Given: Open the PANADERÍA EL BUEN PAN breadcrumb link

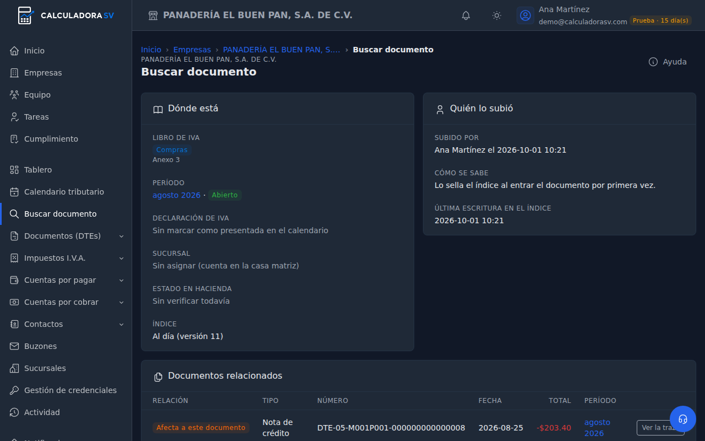Looking at the screenshot, I should click(x=281, y=50).
